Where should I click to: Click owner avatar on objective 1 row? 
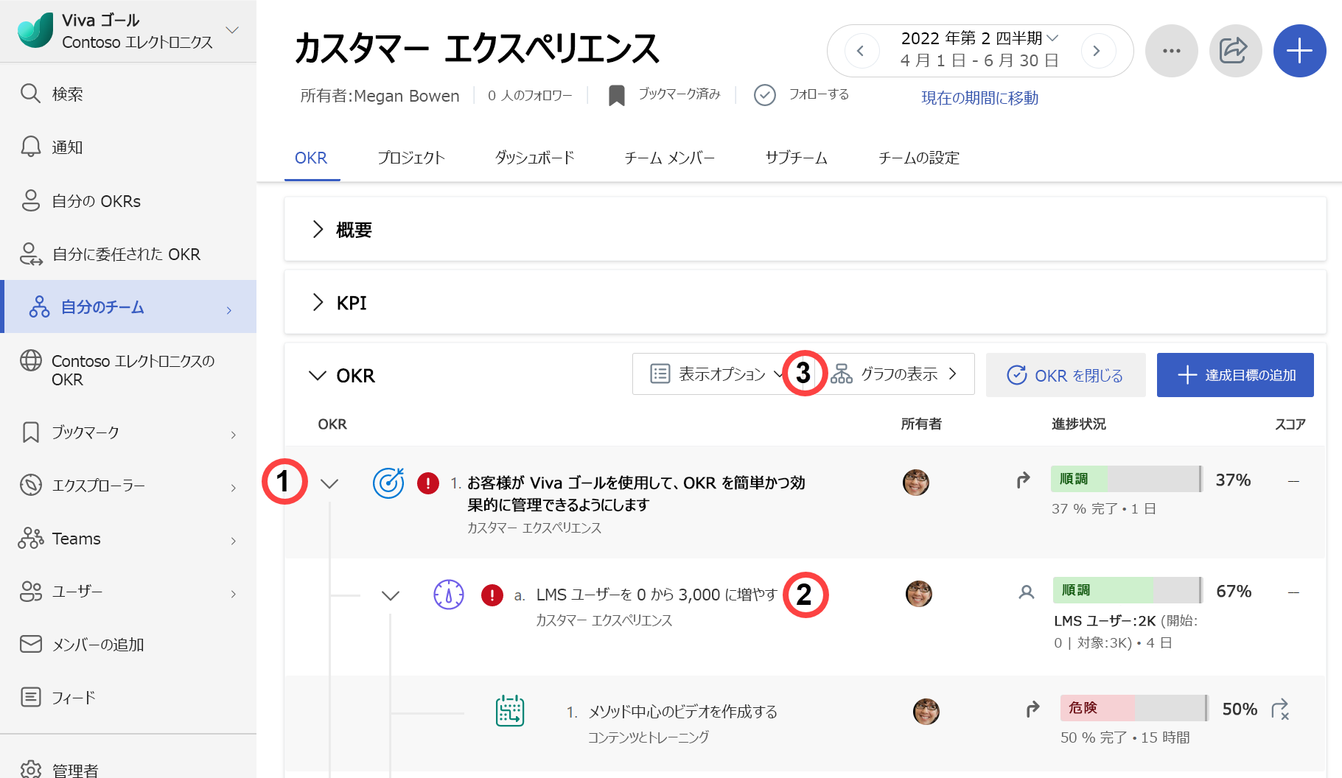[916, 483]
